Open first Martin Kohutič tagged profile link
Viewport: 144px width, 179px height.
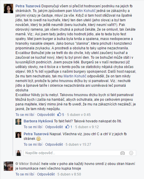point(84,11)
